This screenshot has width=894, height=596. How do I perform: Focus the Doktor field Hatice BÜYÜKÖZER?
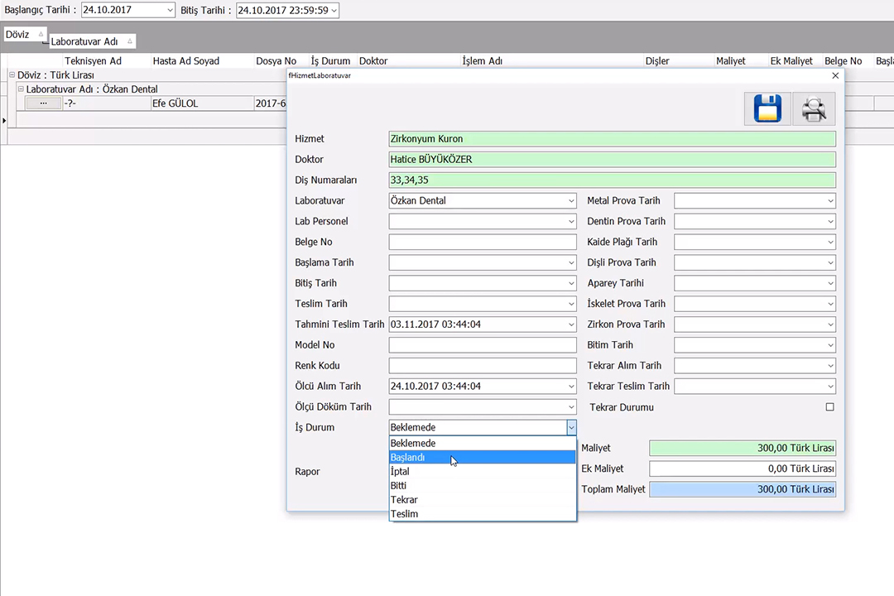click(613, 159)
